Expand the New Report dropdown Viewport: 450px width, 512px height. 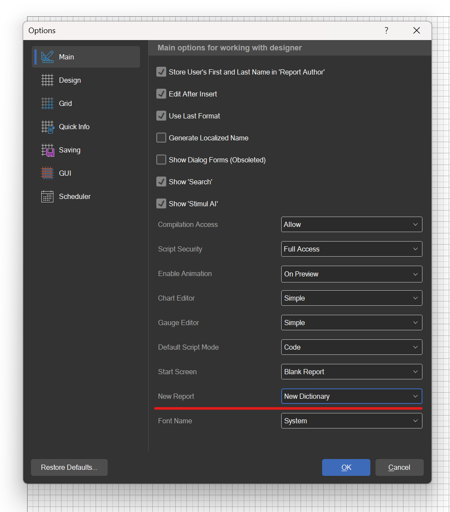(352, 396)
